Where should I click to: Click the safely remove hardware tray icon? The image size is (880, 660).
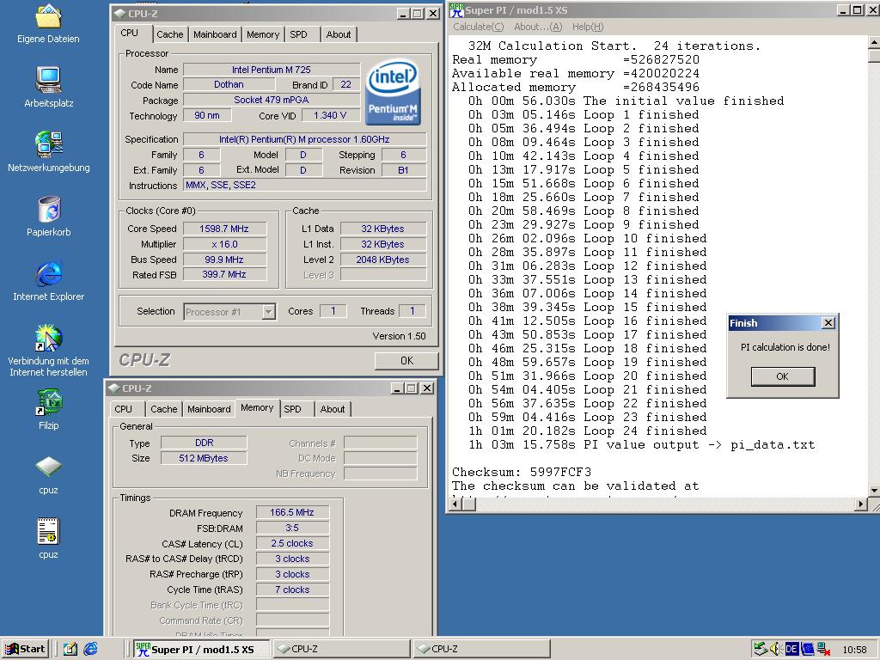point(760,650)
